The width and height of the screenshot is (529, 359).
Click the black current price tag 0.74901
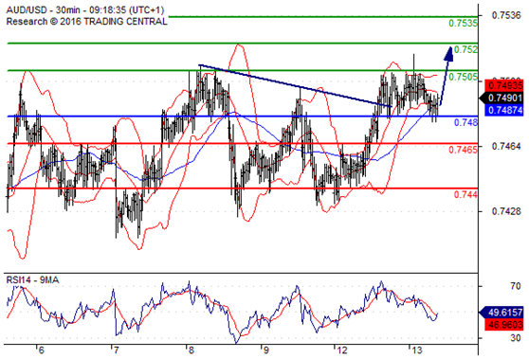click(x=502, y=99)
